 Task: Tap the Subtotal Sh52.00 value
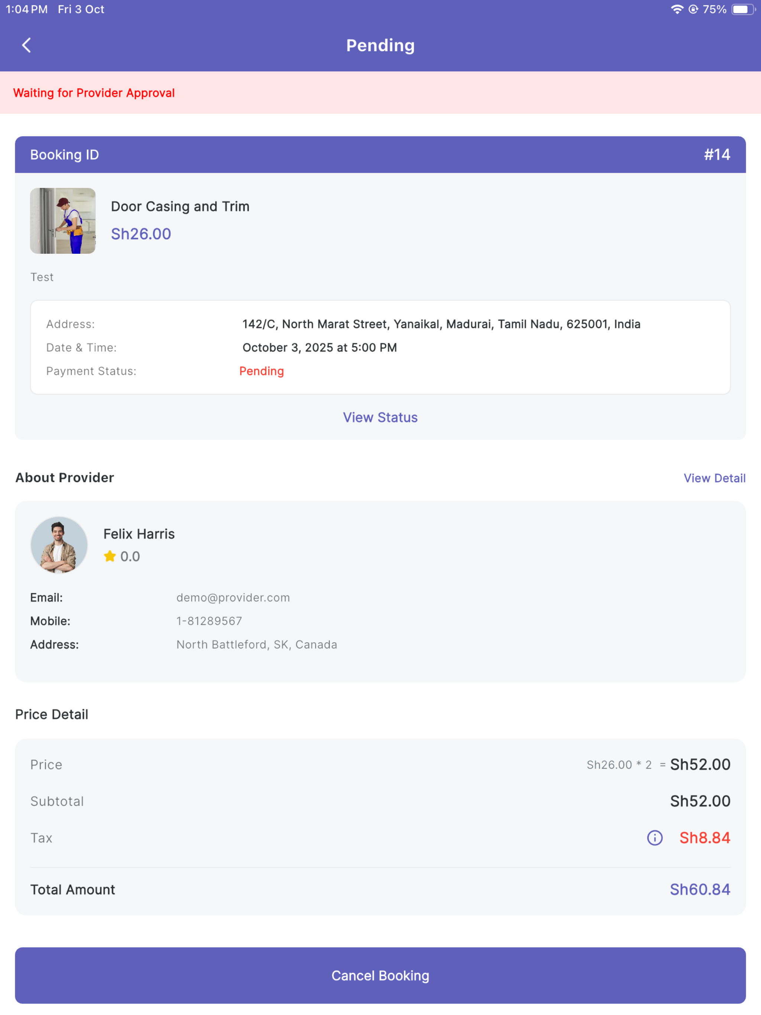pos(700,801)
